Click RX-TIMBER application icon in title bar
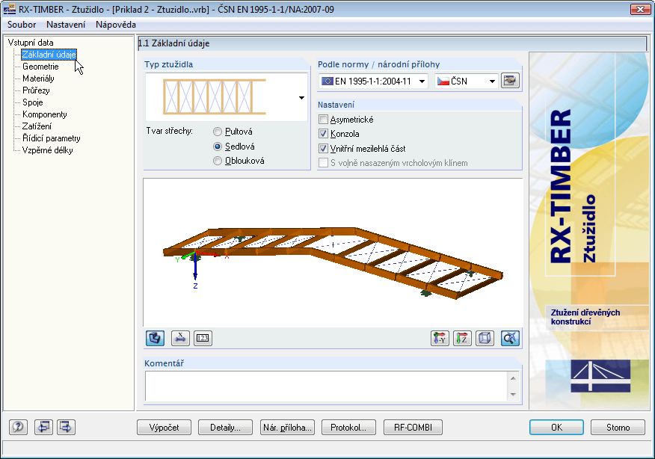655x459 pixels. pyautogui.click(x=10, y=9)
